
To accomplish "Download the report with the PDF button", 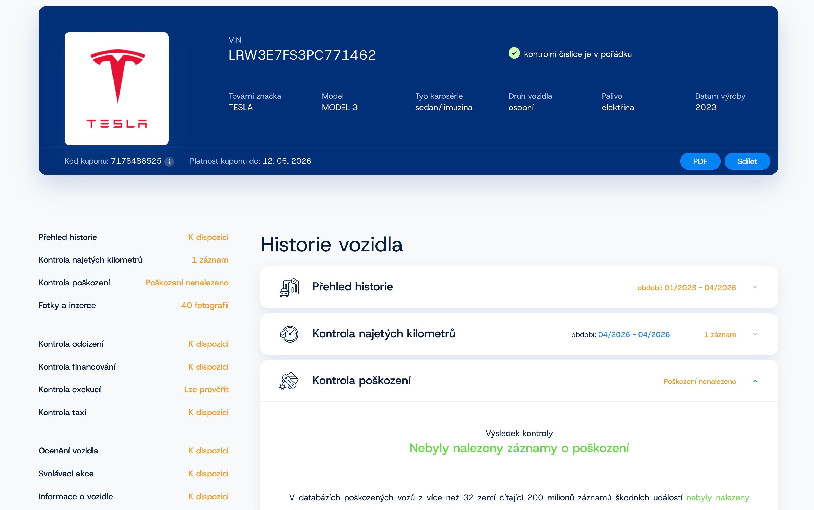I will tap(700, 161).
